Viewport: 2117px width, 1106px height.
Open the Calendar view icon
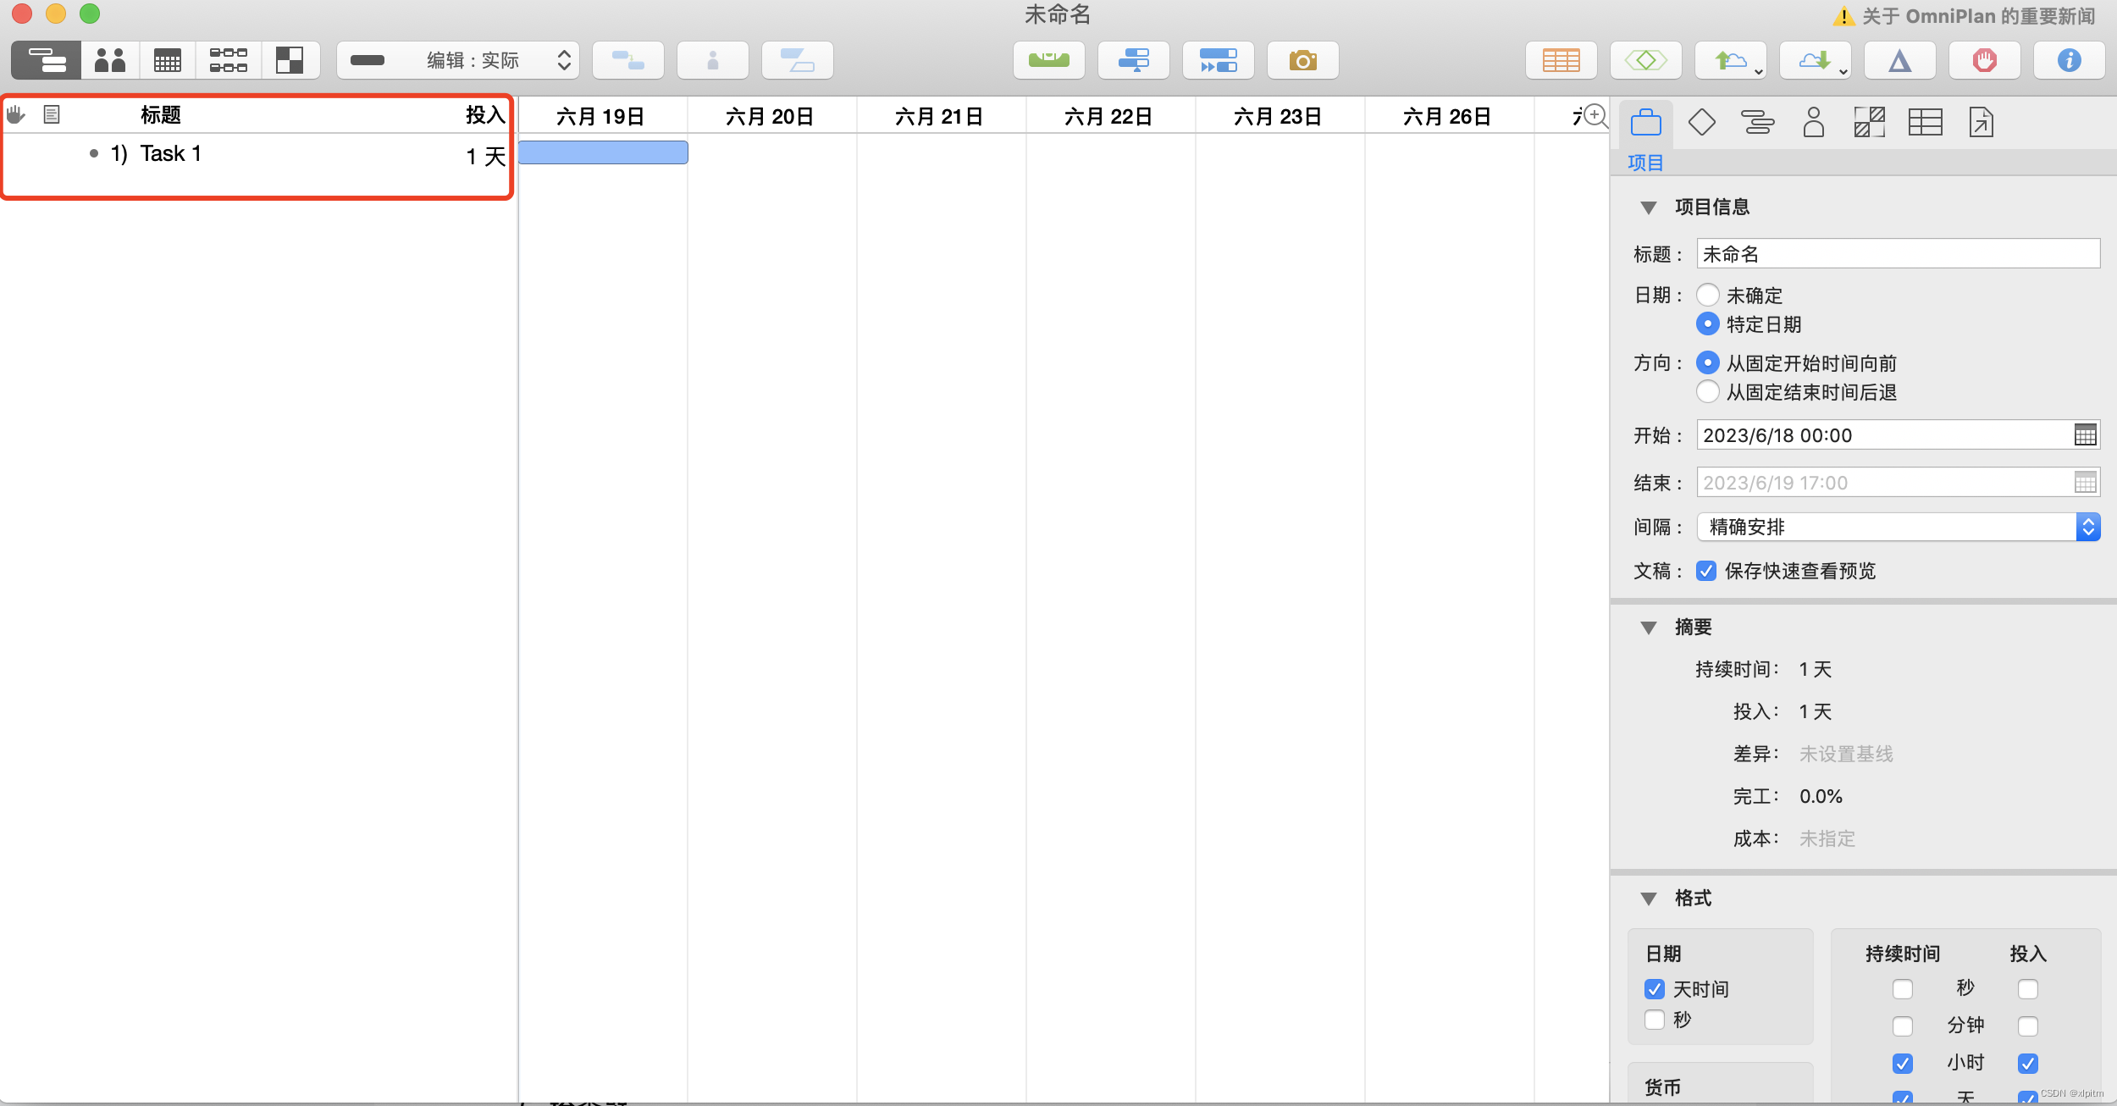pyautogui.click(x=168, y=60)
